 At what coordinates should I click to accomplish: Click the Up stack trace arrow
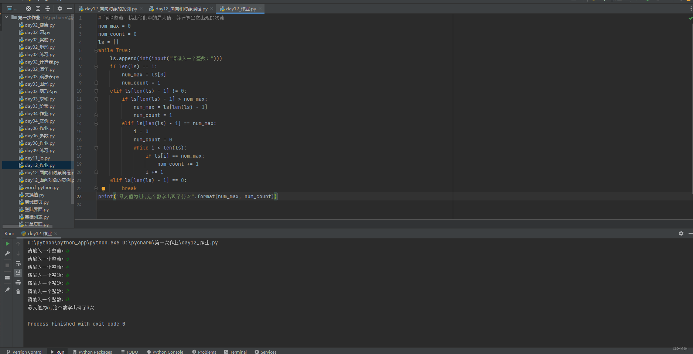(x=18, y=244)
